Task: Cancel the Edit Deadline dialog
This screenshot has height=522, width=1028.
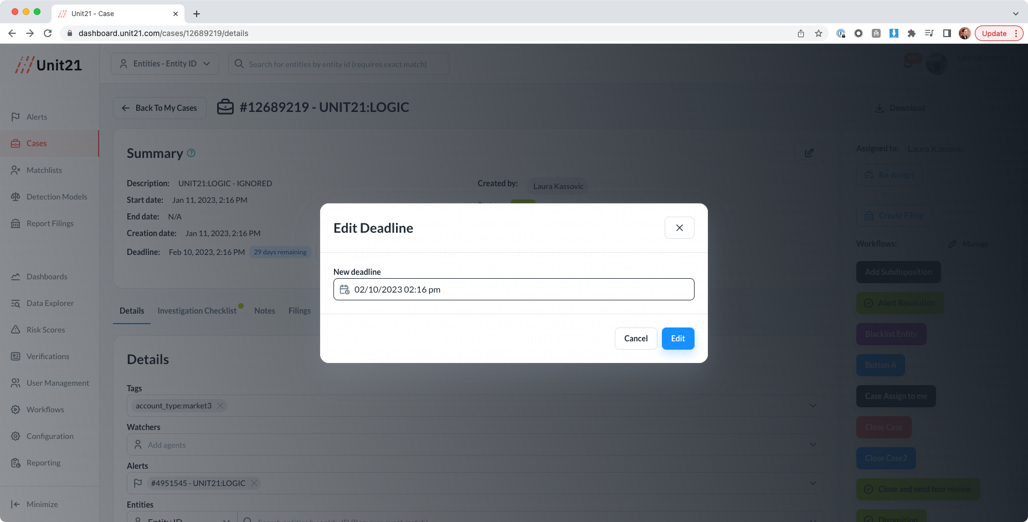Action: click(636, 339)
